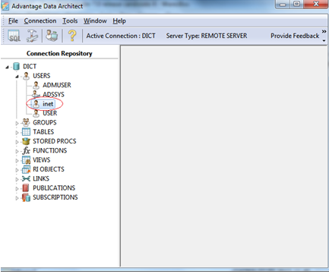Screen dimensions: 329x274
Task: Expand the GROUPS node
Action: (x=17, y=123)
